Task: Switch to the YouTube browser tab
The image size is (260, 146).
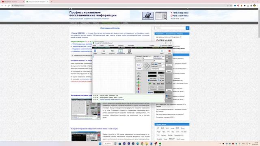Action: [13, 2]
